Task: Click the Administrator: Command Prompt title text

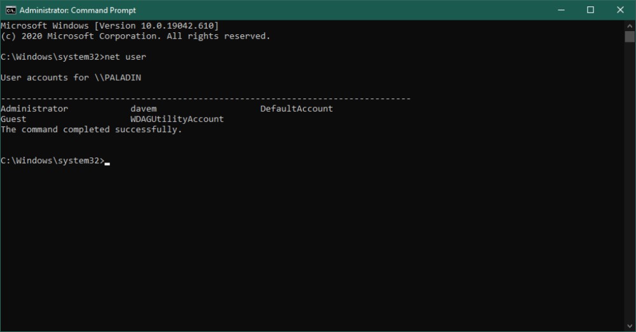Action: [78, 10]
